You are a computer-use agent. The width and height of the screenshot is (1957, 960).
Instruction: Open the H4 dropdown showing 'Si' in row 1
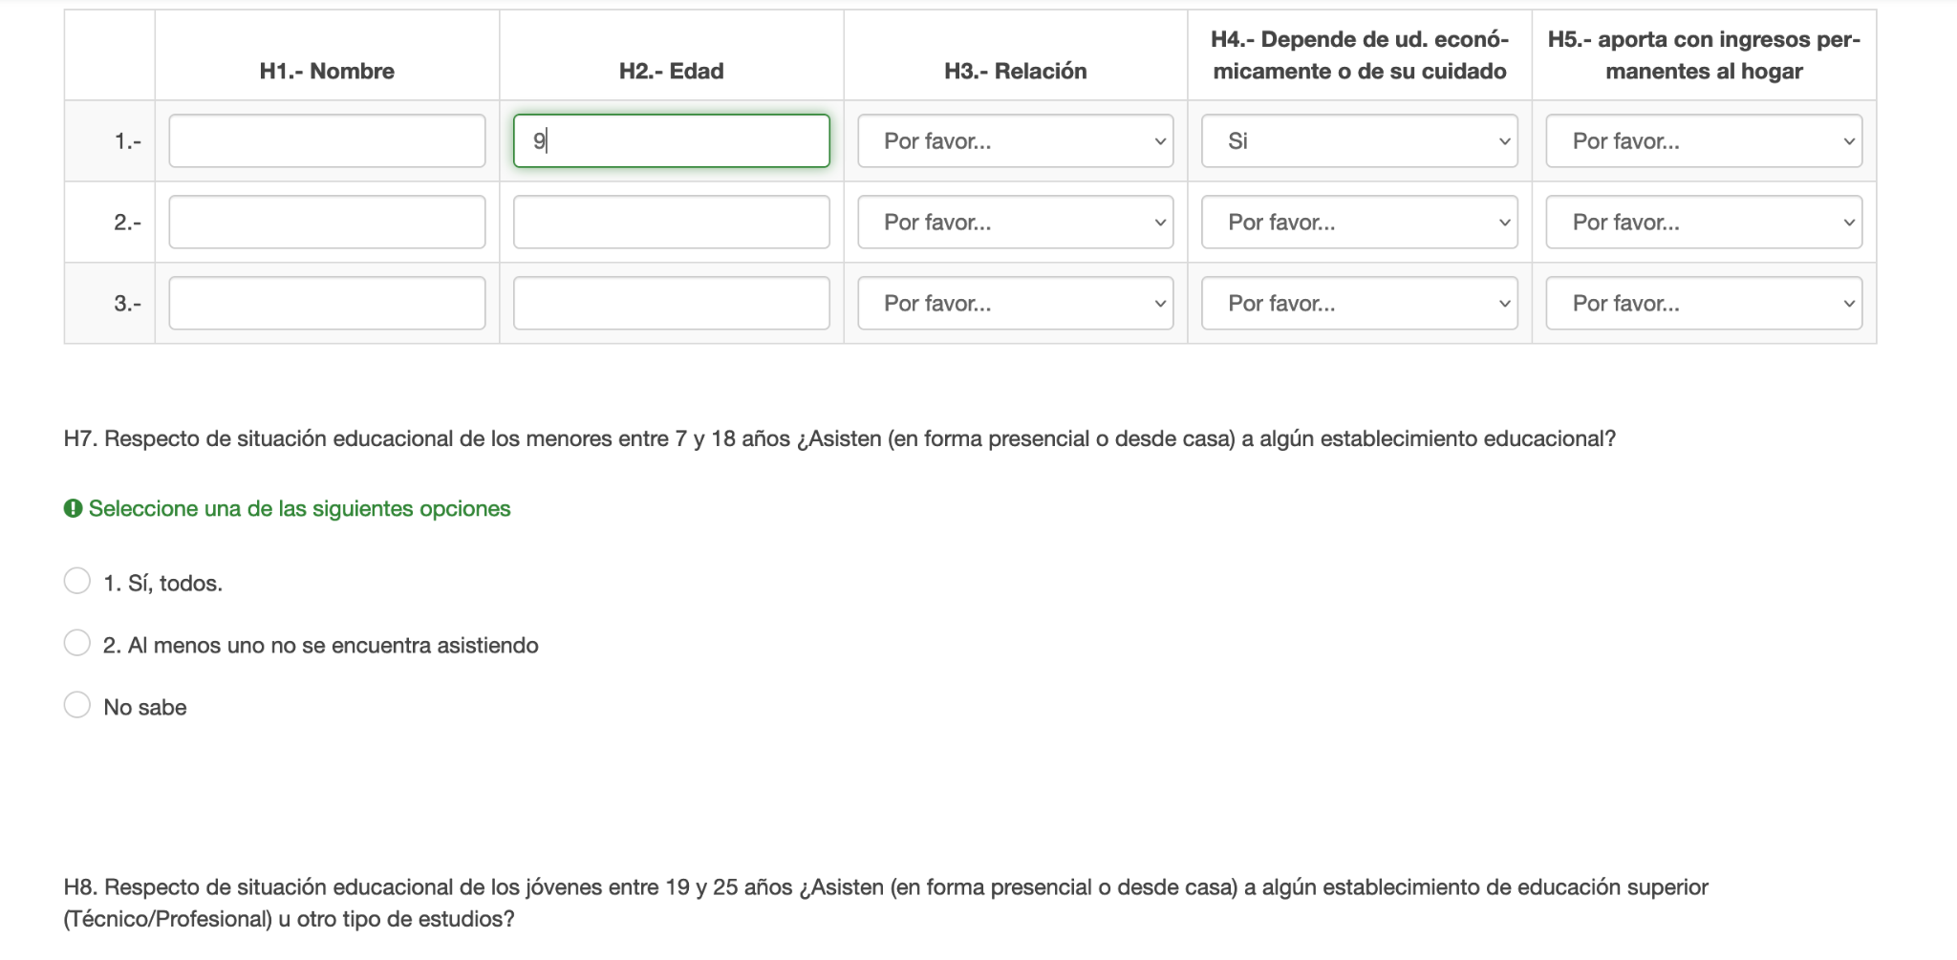pos(1359,141)
